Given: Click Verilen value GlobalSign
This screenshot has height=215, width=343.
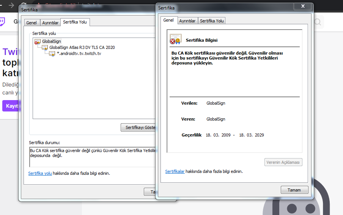Looking at the screenshot, I should [216, 103].
